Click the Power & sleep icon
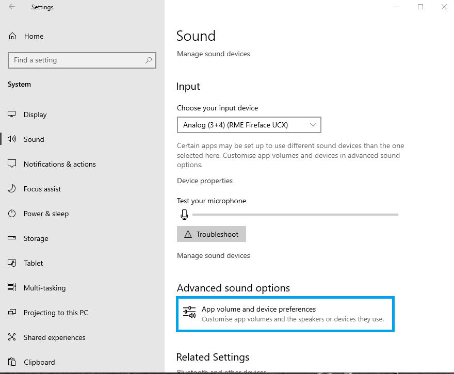This screenshot has height=374, width=454. tap(12, 214)
